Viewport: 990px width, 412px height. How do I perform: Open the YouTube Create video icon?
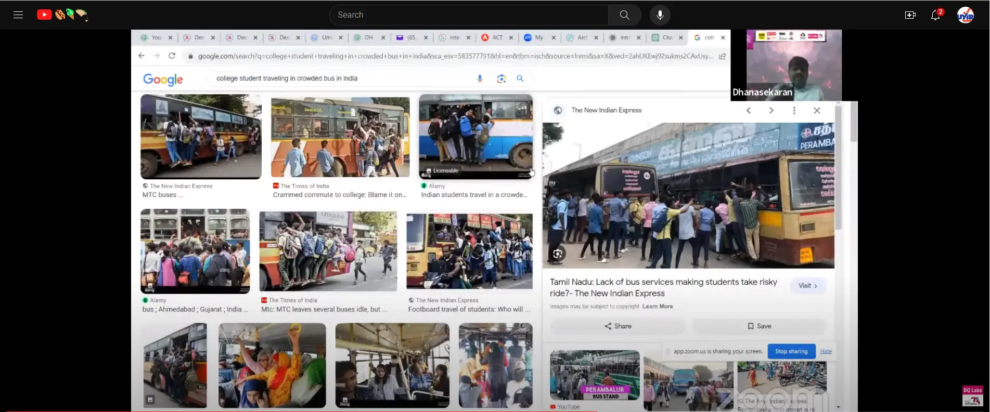click(x=910, y=15)
